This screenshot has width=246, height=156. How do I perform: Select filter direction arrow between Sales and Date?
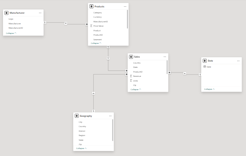point(184,74)
